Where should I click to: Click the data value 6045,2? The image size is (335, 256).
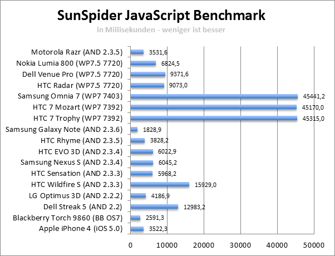[167, 163]
